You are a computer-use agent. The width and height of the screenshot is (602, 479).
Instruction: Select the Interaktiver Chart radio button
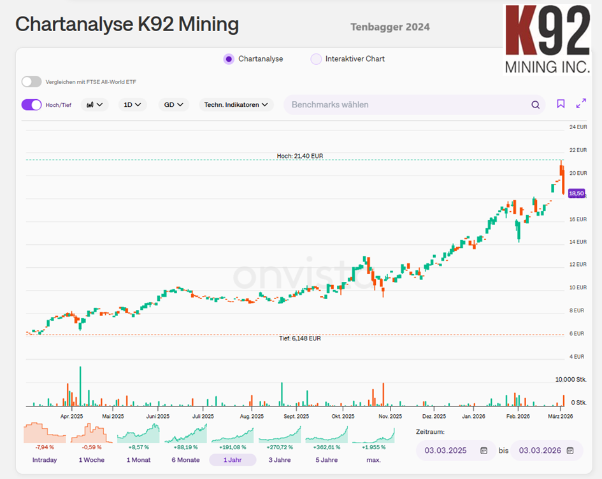click(316, 59)
